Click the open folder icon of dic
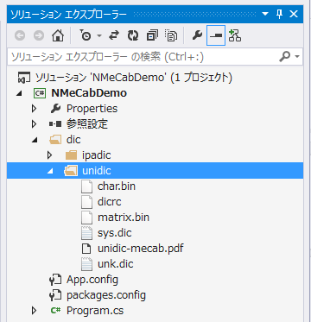 [55, 140]
